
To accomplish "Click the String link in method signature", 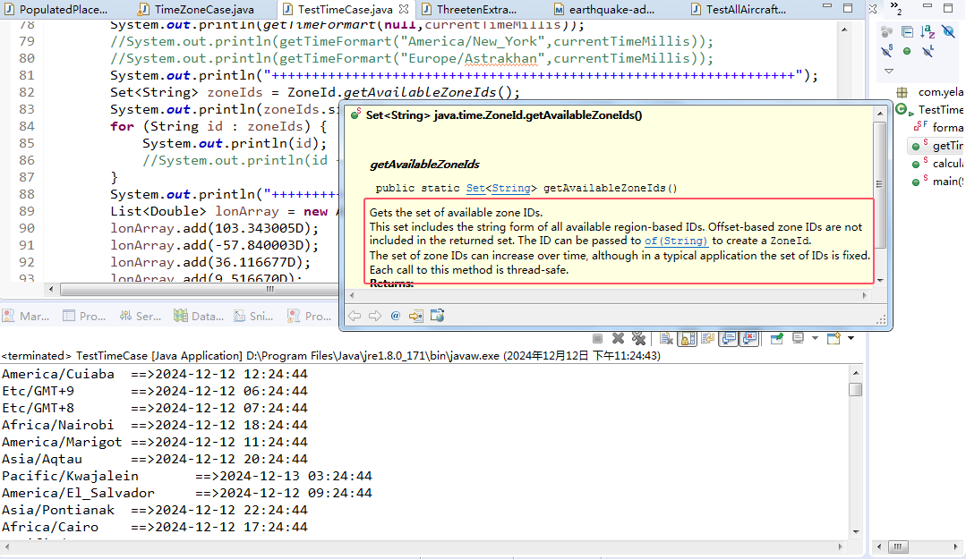I will [x=510, y=188].
